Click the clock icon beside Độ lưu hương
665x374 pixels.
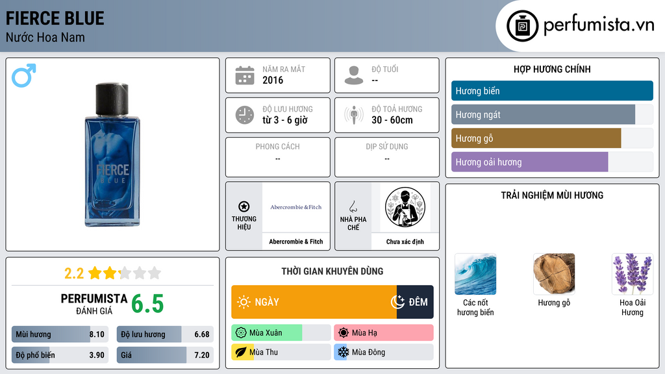tap(245, 115)
